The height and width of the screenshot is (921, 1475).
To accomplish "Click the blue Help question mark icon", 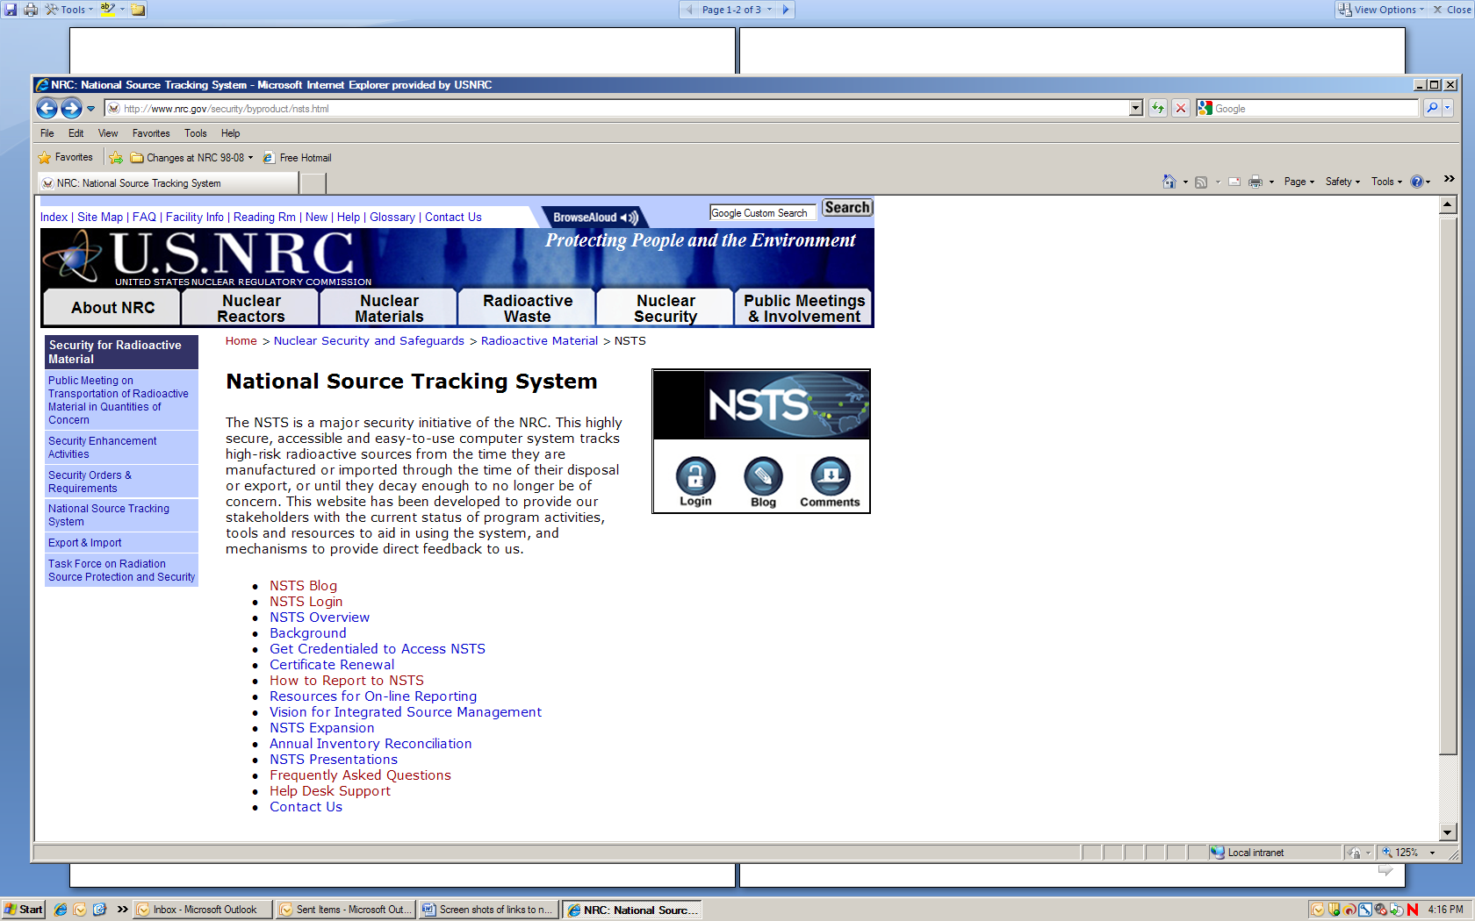I will [x=1416, y=182].
